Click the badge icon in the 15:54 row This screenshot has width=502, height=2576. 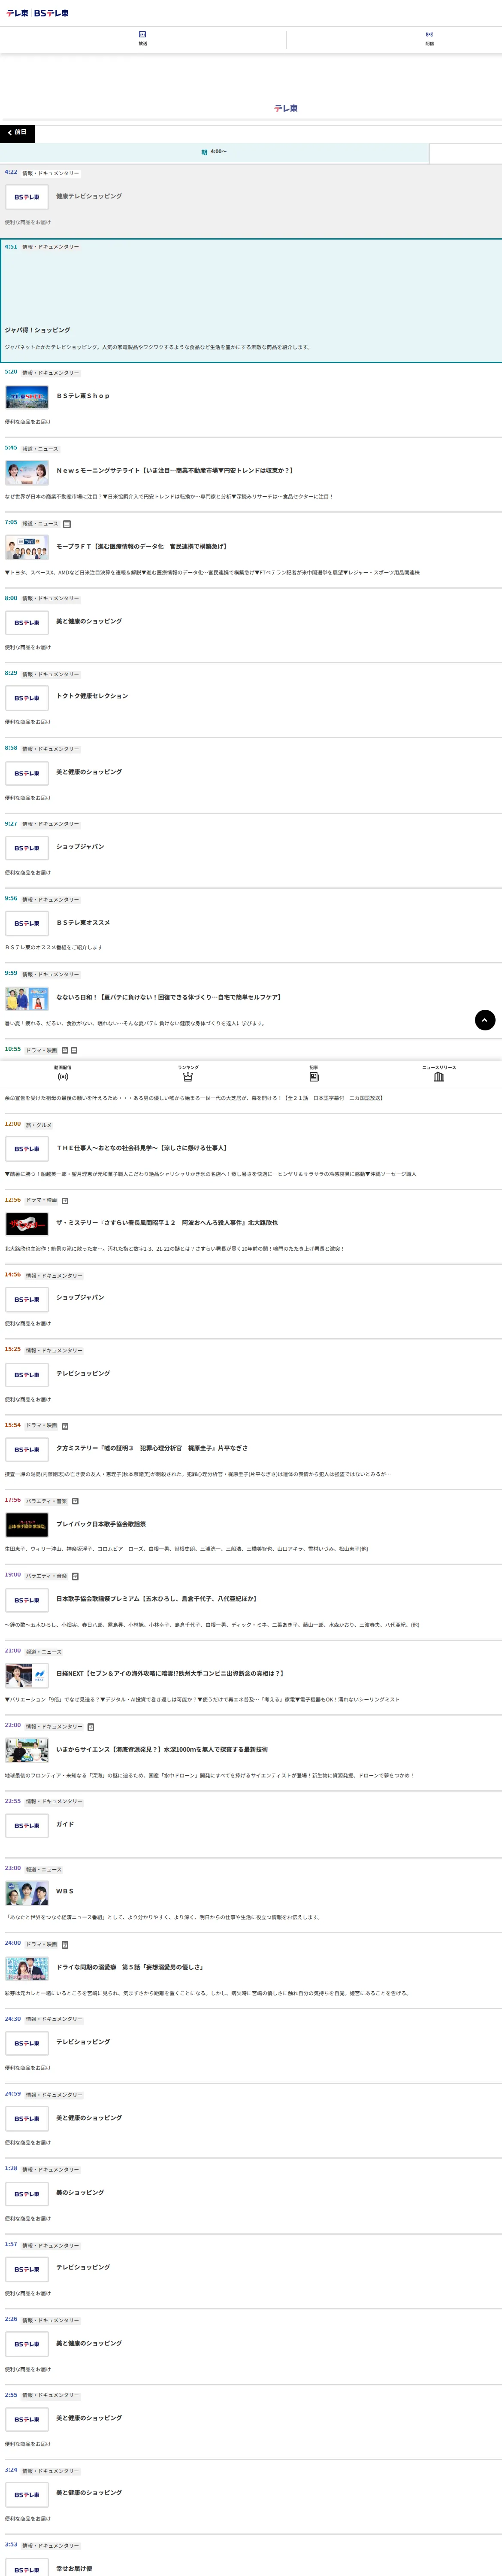pos(65,1426)
